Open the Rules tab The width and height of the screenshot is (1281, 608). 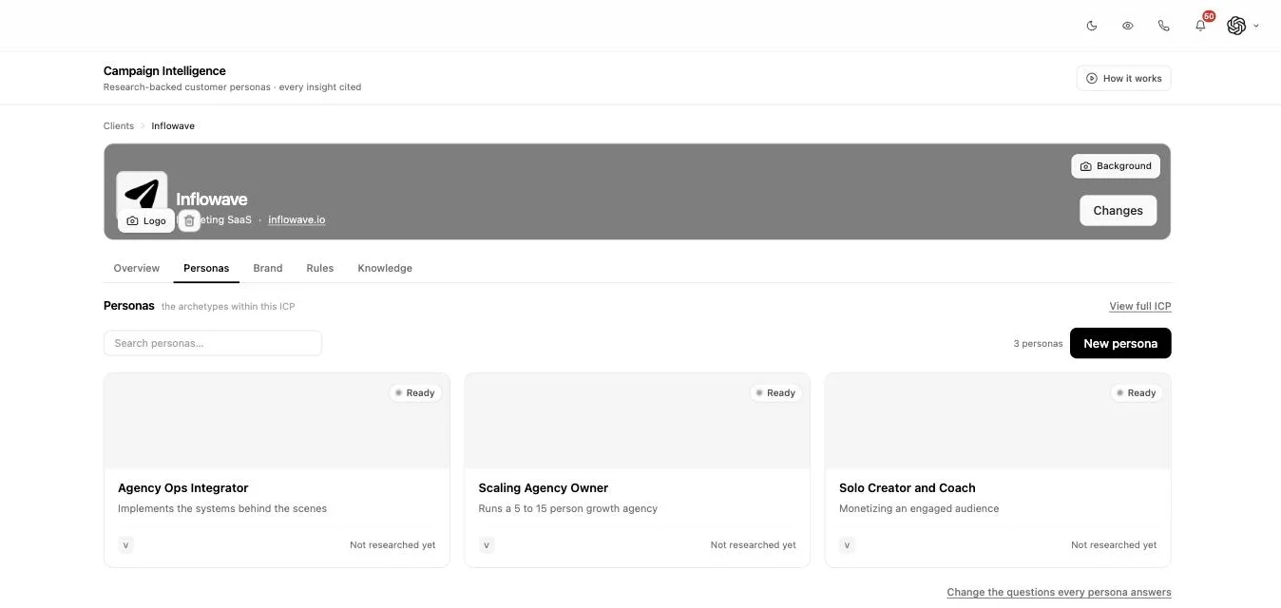[x=320, y=268]
